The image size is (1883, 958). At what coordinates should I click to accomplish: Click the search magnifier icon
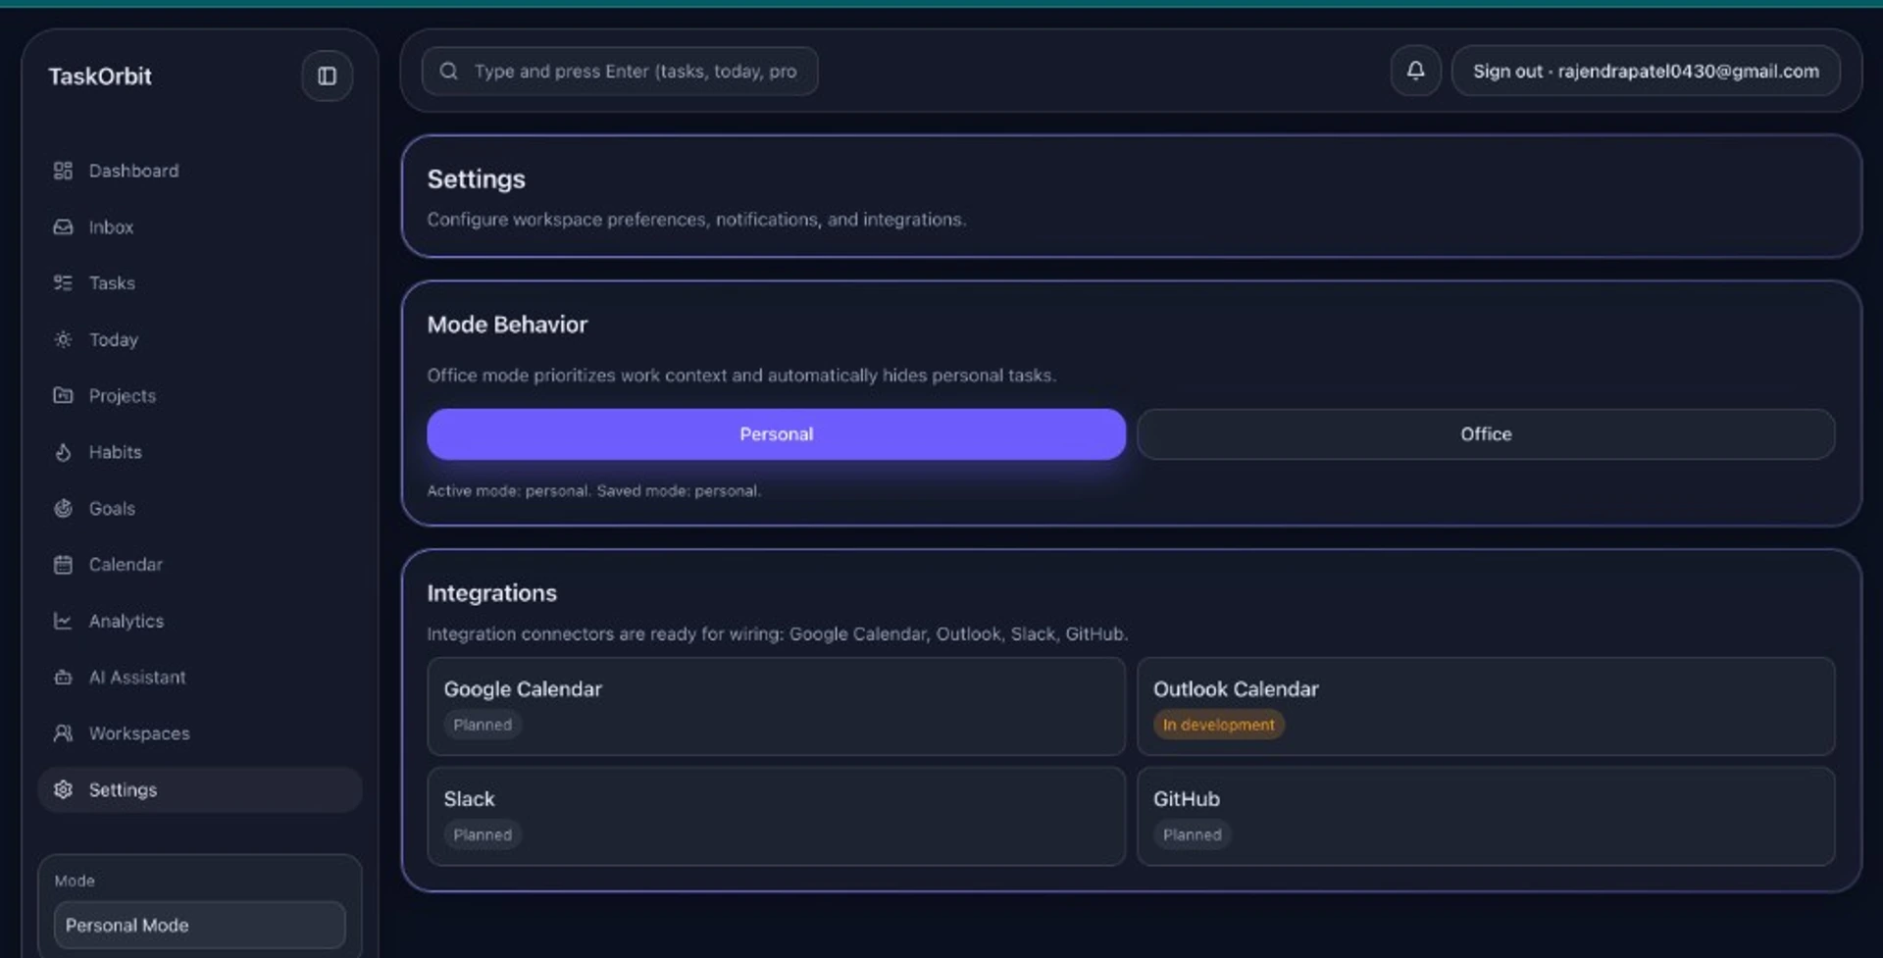pos(448,71)
